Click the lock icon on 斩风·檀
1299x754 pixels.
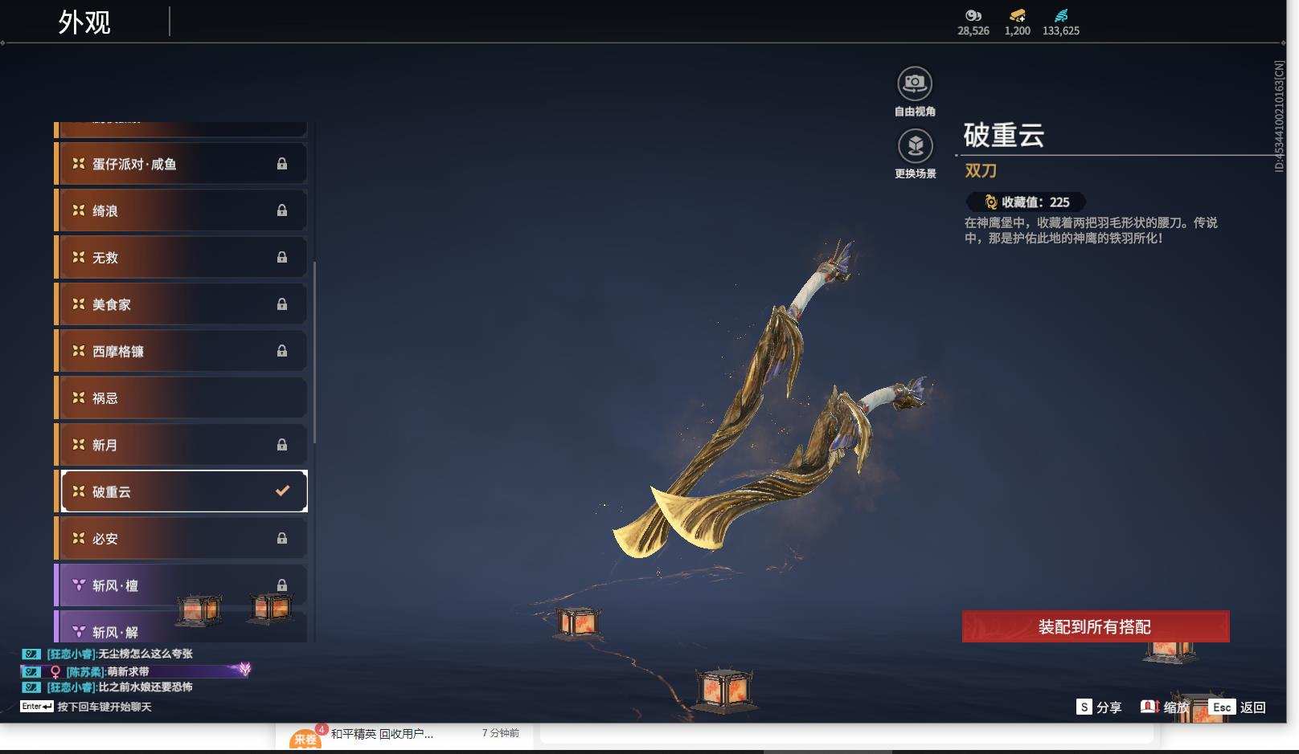click(x=282, y=585)
